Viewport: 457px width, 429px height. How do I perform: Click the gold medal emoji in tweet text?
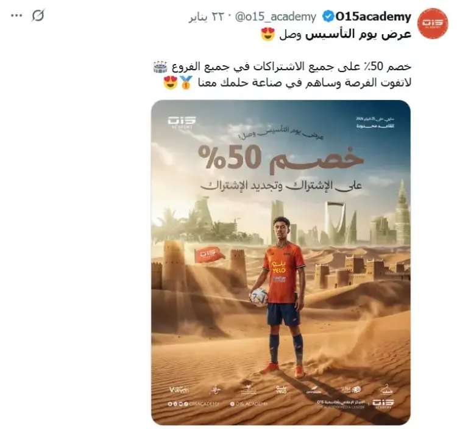185,82
